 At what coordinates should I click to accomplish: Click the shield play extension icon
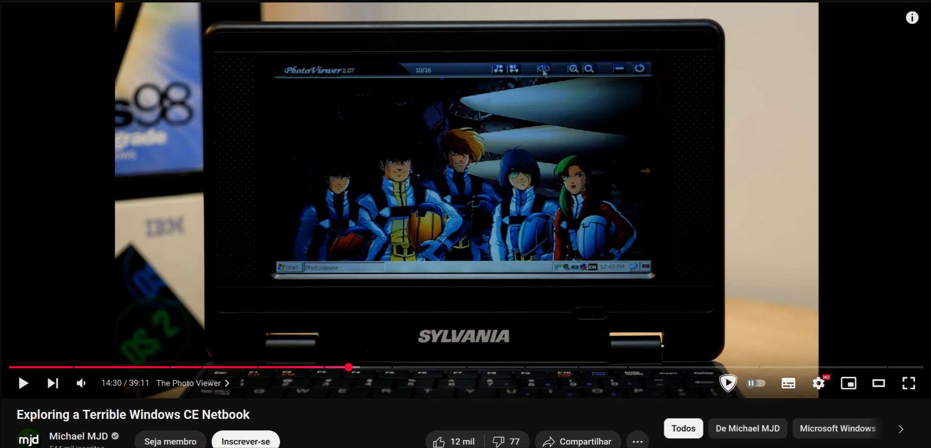pyautogui.click(x=727, y=383)
